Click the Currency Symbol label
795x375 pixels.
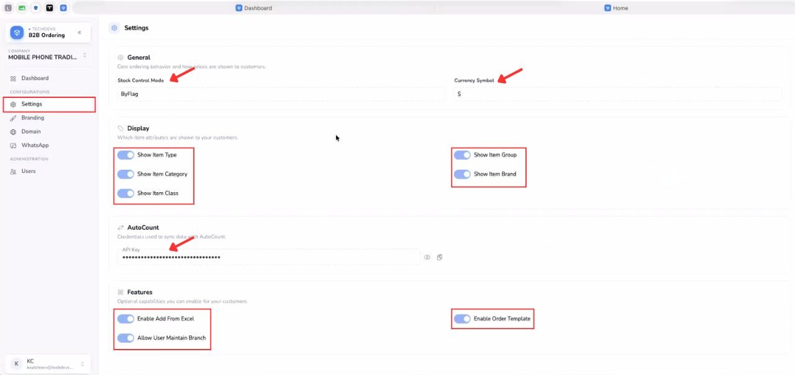[475, 81]
